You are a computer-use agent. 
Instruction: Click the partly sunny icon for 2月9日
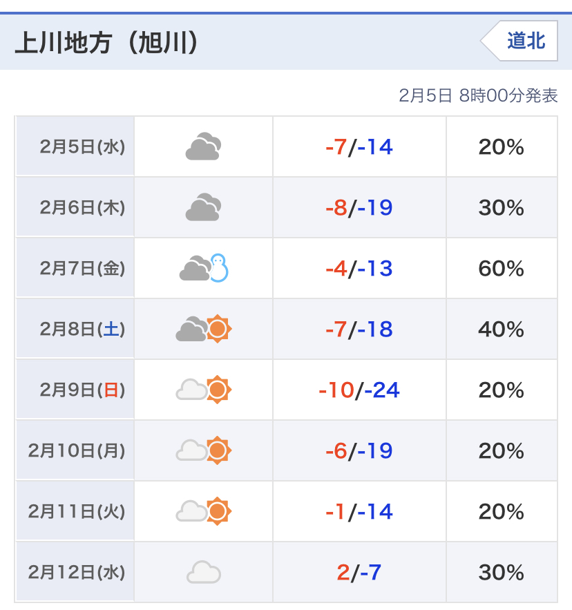[204, 390]
